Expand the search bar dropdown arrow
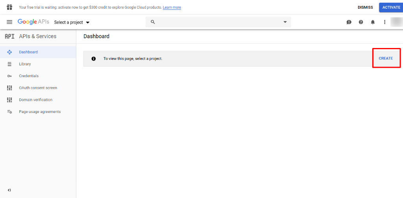Viewport: 403px width, 198px height. [x=285, y=22]
